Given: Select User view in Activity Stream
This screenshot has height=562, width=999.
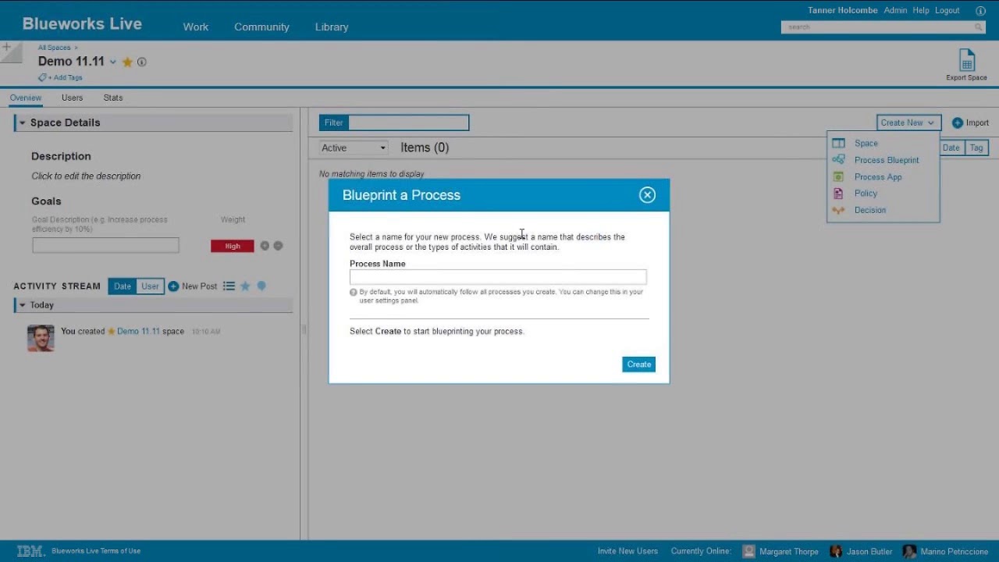Looking at the screenshot, I should pyautogui.click(x=150, y=286).
